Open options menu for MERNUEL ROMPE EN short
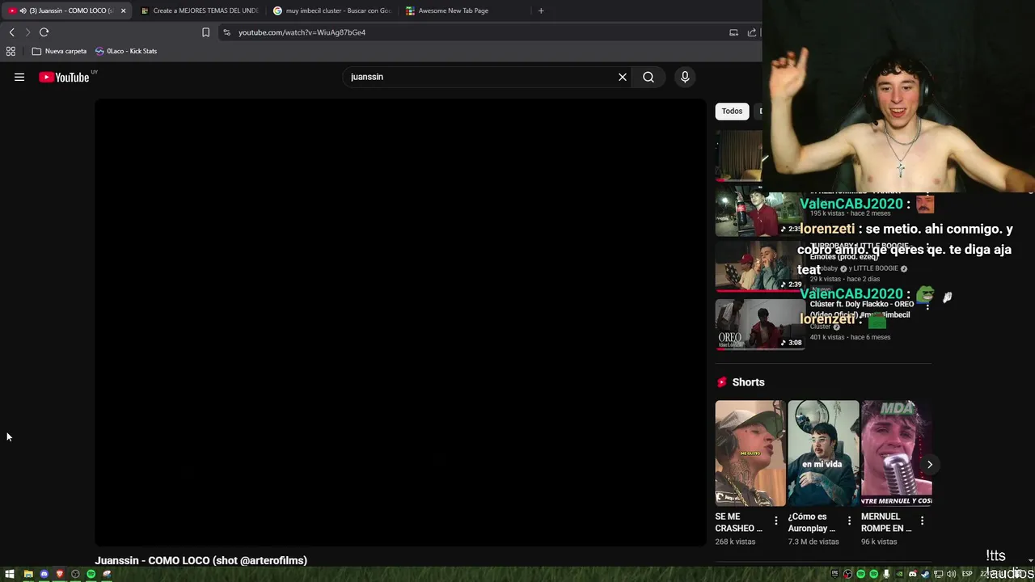 [922, 521]
